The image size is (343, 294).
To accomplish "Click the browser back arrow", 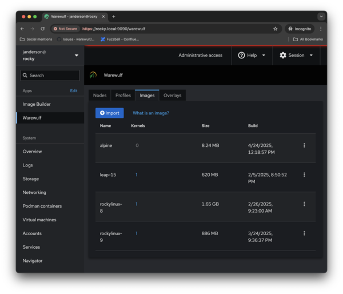I will [x=22, y=29].
